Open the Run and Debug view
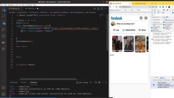 tap(4, 29)
